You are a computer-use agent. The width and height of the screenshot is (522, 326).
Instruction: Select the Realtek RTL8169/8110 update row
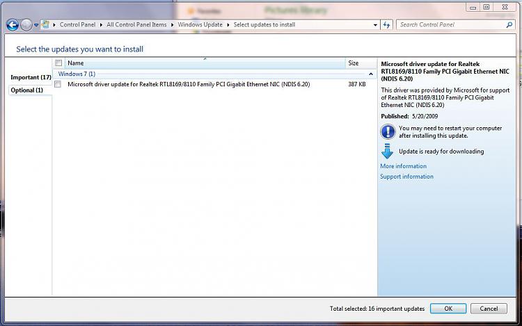pyautogui.click(x=214, y=84)
